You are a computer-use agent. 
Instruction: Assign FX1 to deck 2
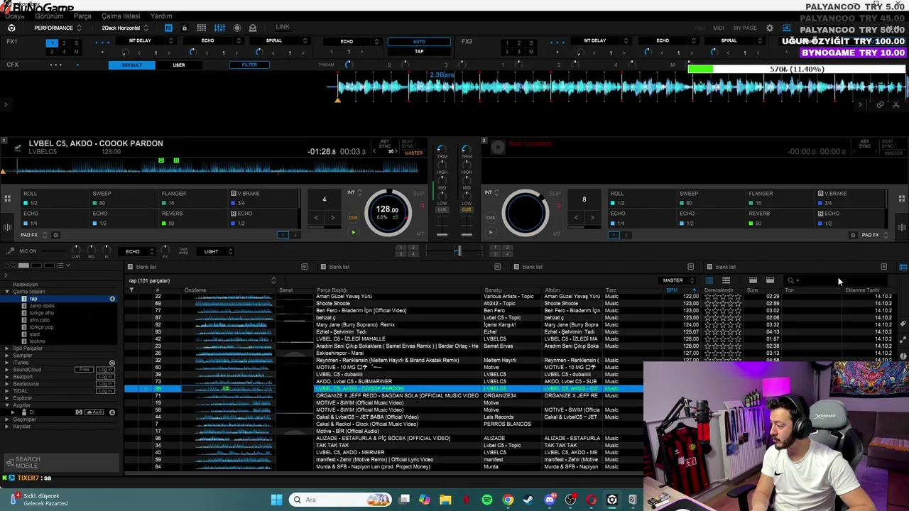(x=65, y=43)
